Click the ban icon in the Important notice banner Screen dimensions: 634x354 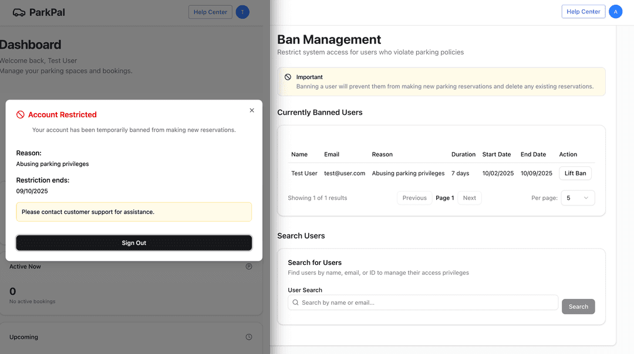[288, 77]
